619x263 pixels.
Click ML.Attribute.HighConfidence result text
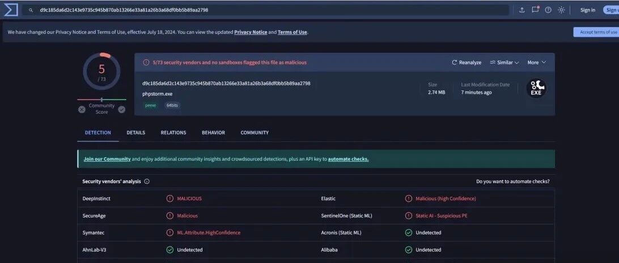(x=209, y=232)
